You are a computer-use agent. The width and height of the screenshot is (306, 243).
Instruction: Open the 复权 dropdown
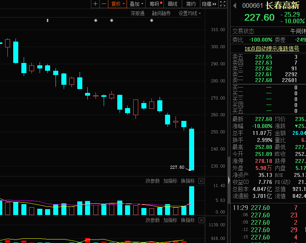point(118,4)
